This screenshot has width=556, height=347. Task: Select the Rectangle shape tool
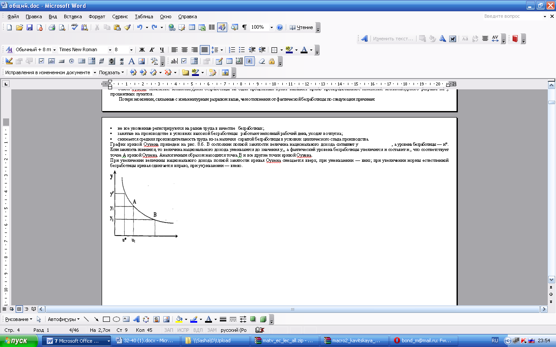pyautogui.click(x=106, y=319)
